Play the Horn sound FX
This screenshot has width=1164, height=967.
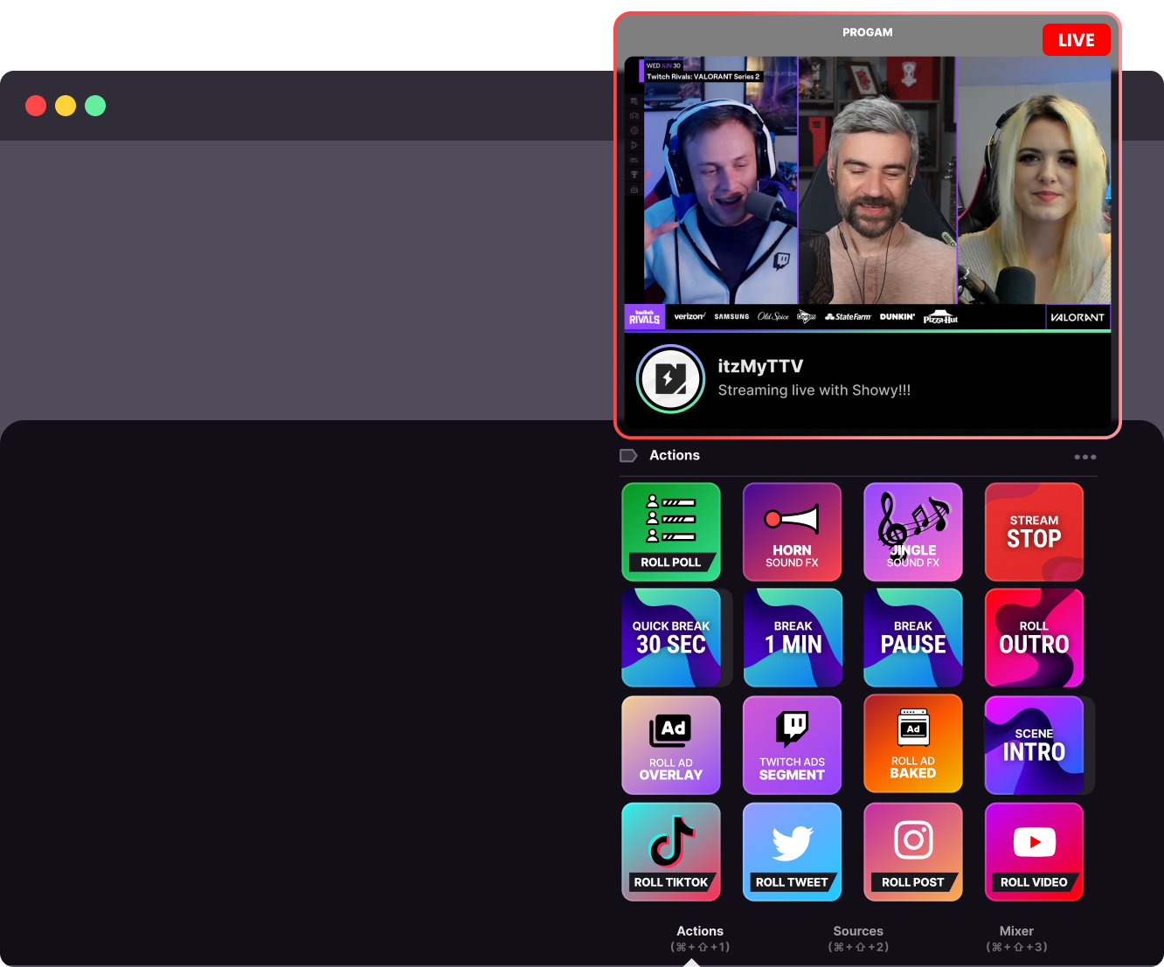(x=792, y=532)
